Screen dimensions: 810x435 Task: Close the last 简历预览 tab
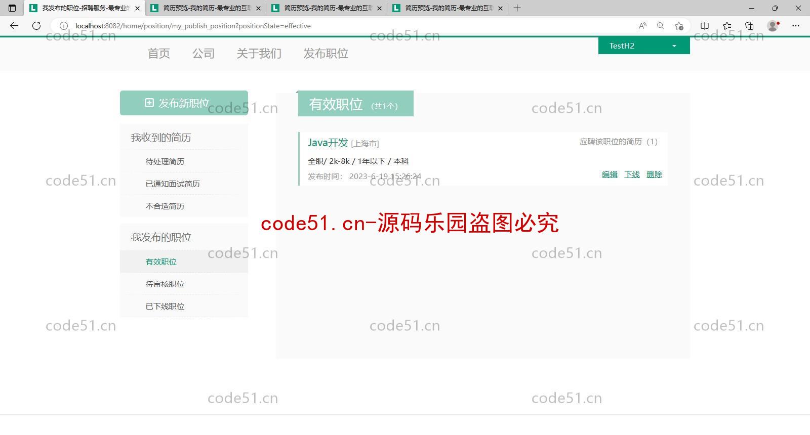(x=500, y=8)
